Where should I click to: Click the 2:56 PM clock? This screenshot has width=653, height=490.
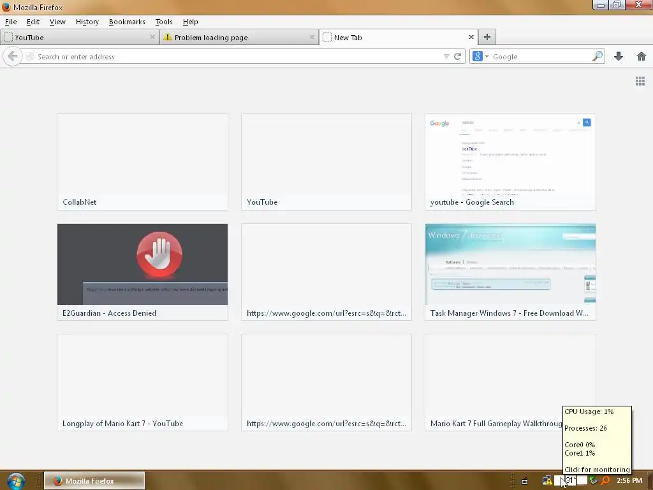[x=629, y=480]
